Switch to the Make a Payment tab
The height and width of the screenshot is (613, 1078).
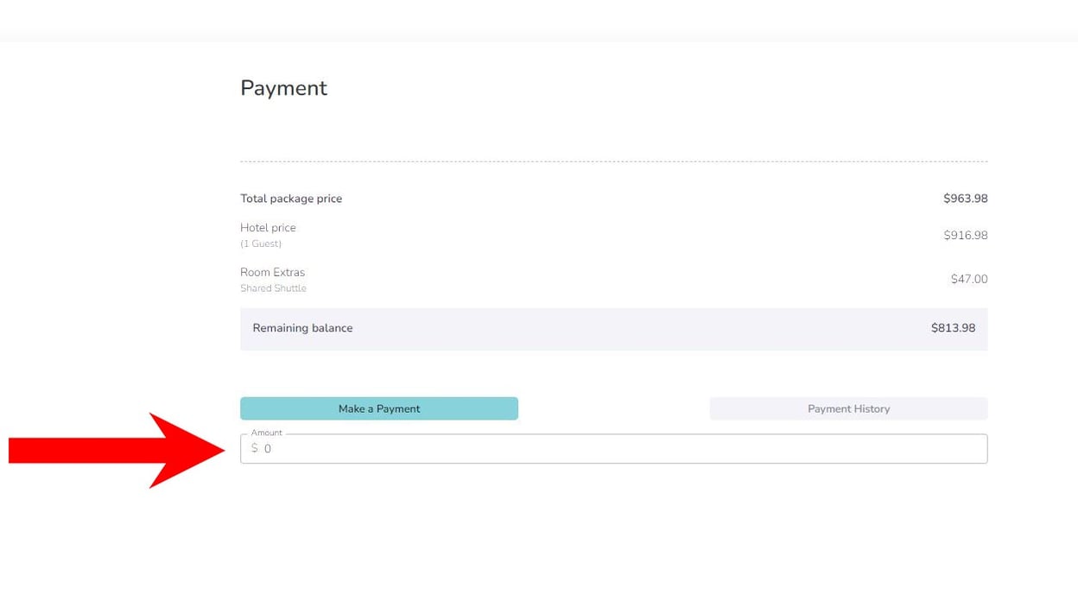pos(379,408)
